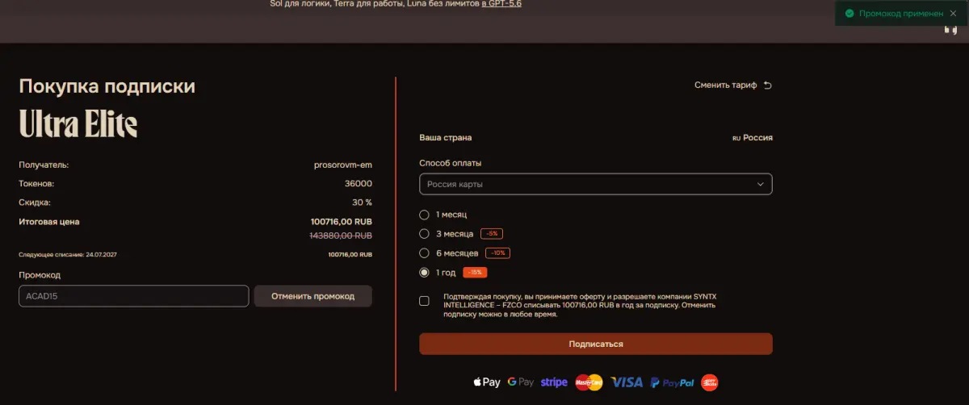The width and height of the screenshot is (969, 405).
Task: Click the recipient name prosorovm-em
Action: 343,165
